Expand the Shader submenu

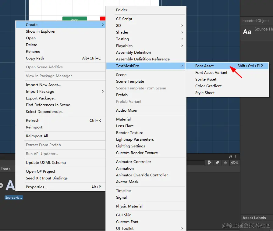tap(182, 32)
